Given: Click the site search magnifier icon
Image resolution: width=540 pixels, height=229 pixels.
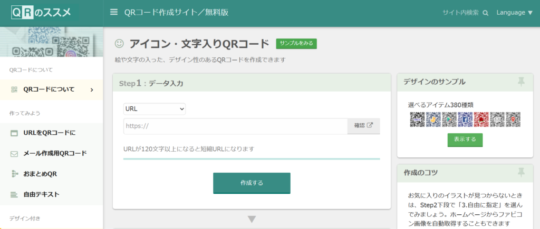Looking at the screenshot, I should (485, 13).
